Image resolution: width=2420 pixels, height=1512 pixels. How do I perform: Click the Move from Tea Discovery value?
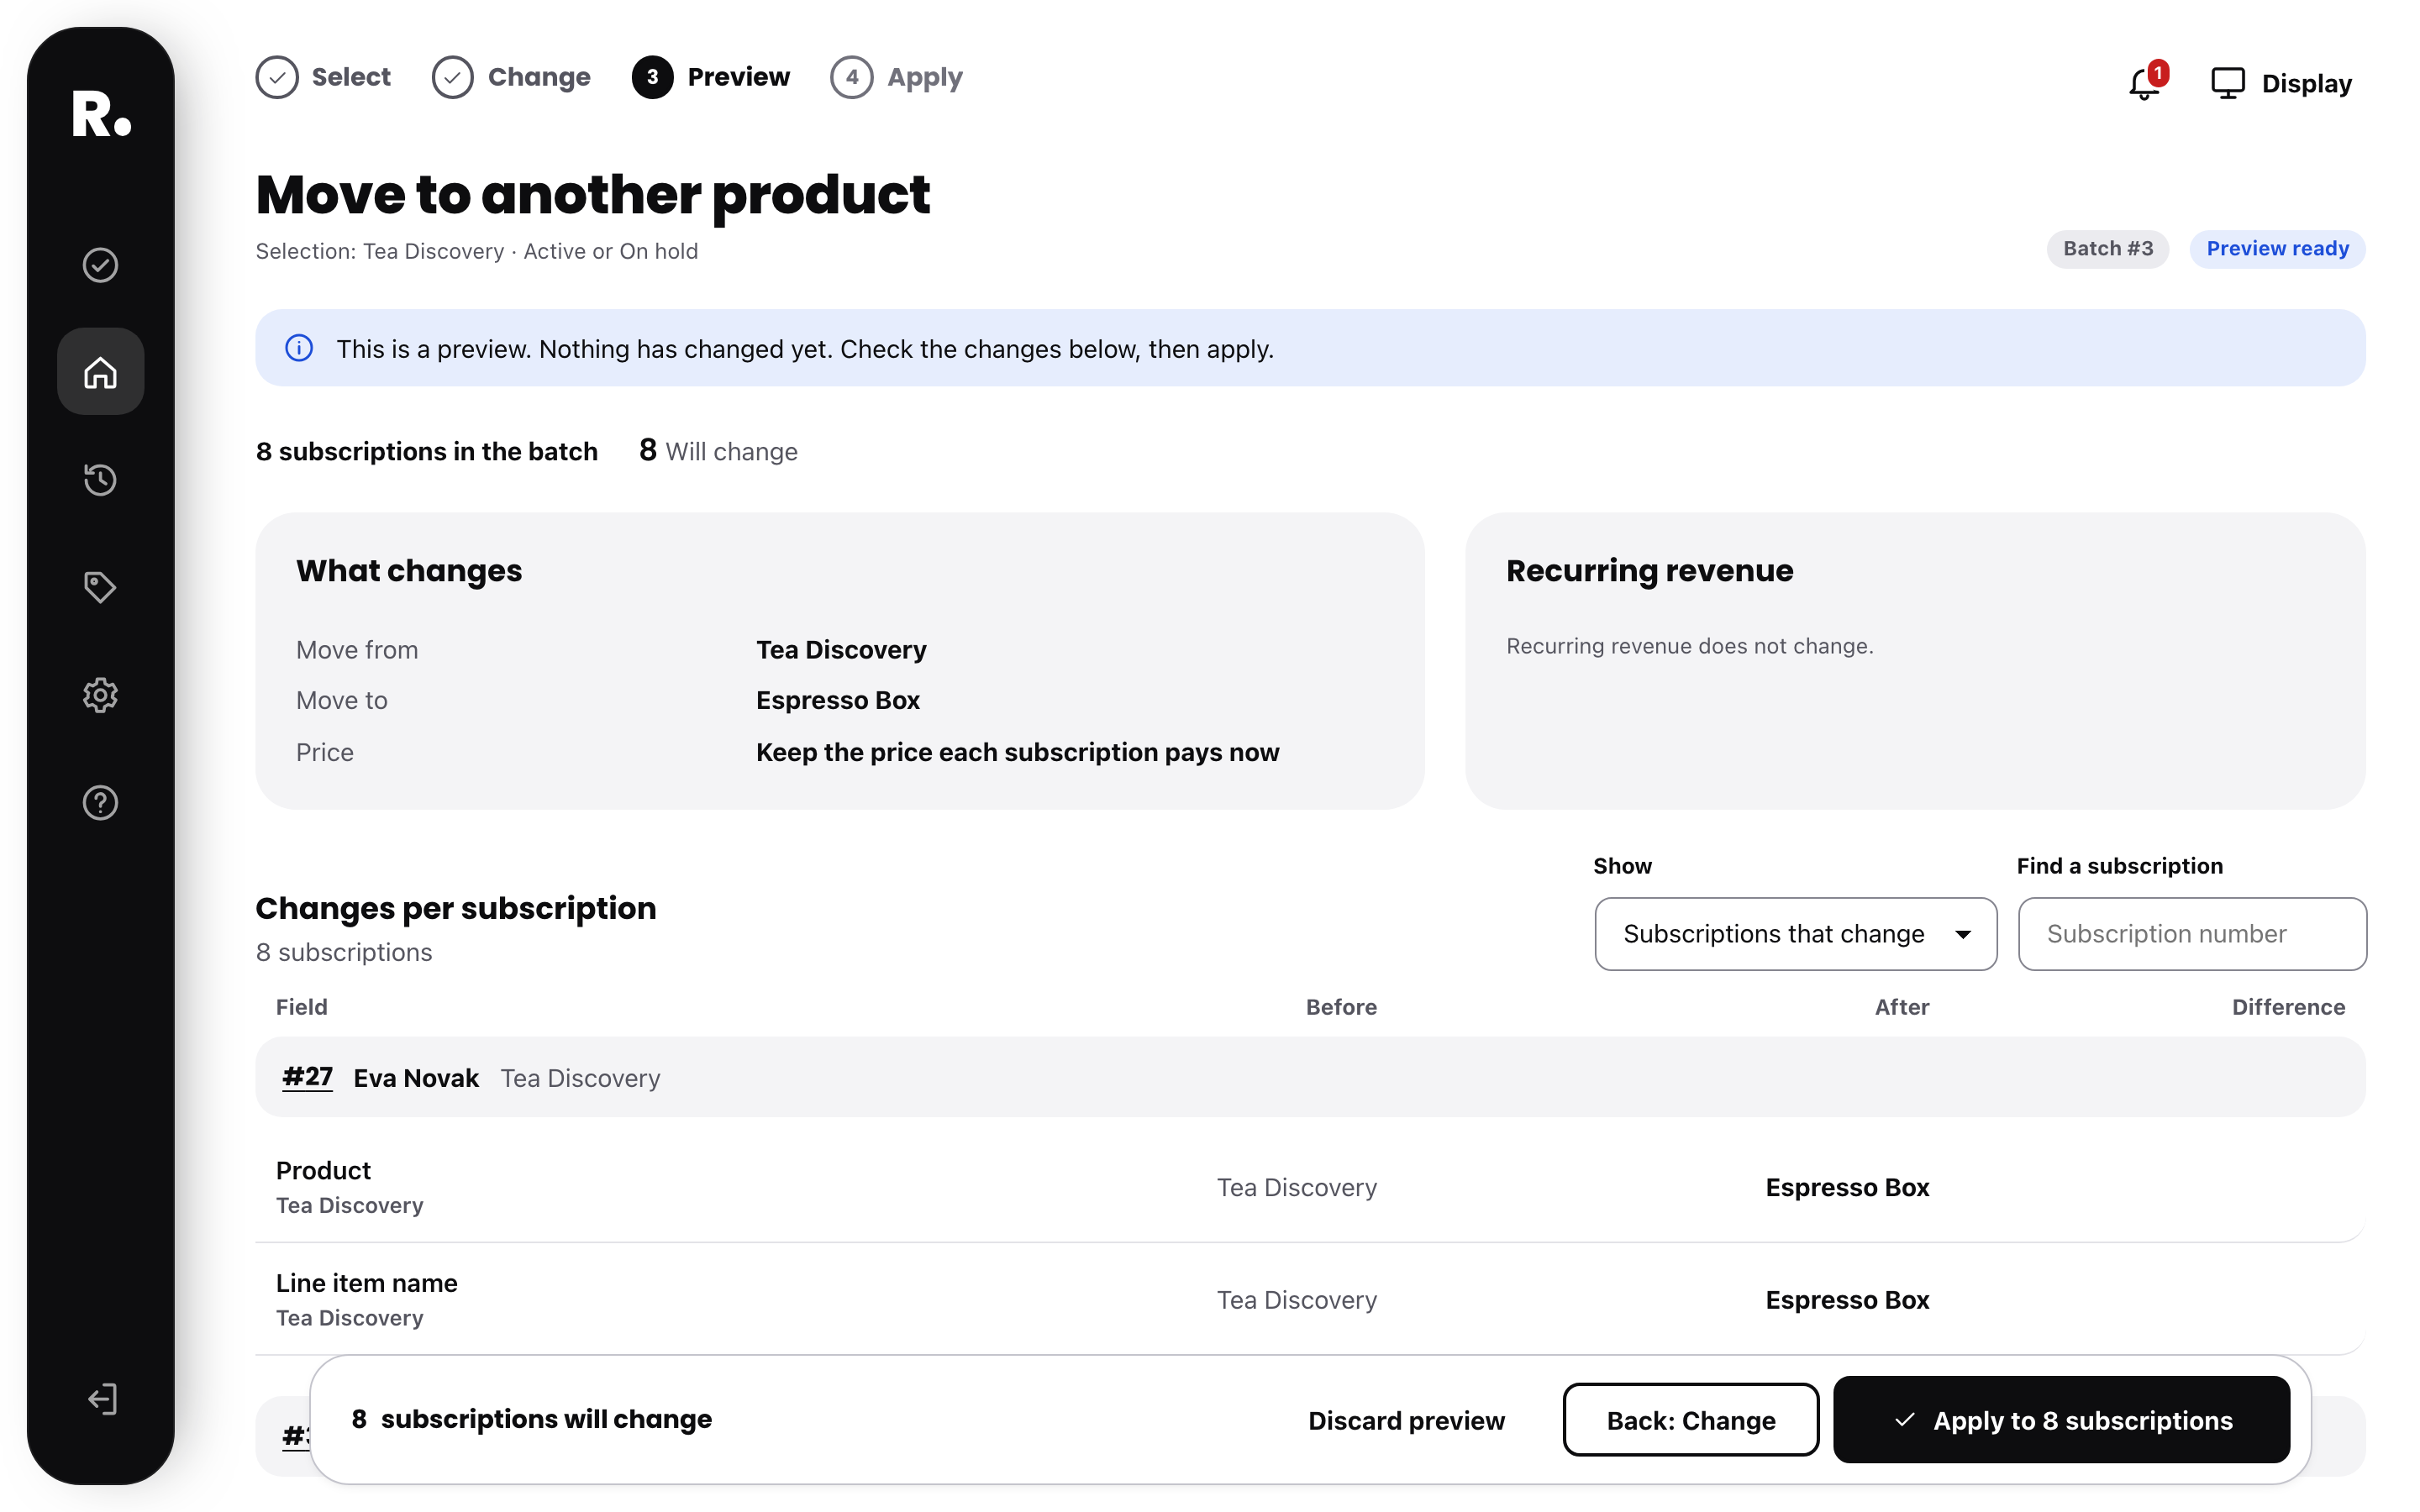840,650
